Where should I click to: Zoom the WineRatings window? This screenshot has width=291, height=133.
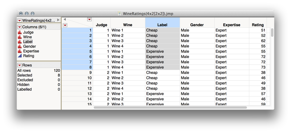[x=33, y=13]
